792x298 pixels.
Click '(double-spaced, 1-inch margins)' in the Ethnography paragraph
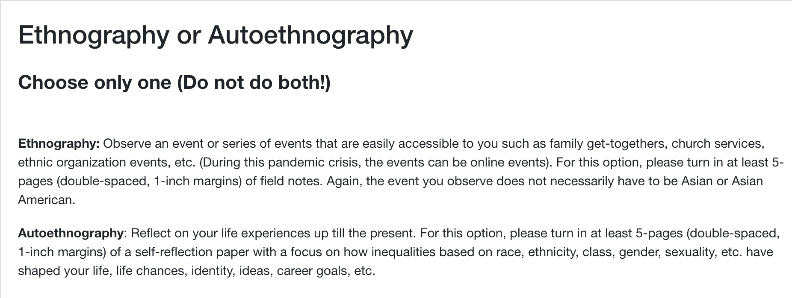pyautogui.click(x=149, y=181)
